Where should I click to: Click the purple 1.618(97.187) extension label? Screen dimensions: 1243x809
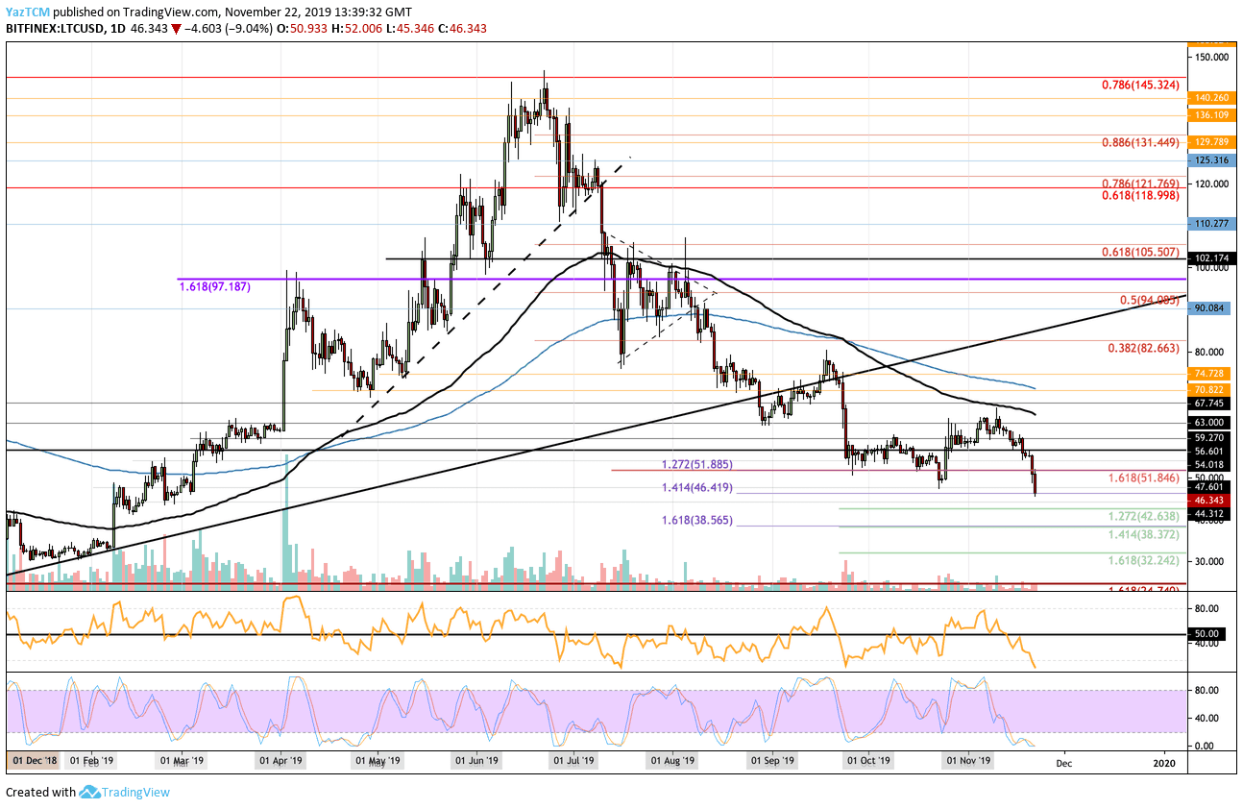pyautogui.click(x=216, y=287)
